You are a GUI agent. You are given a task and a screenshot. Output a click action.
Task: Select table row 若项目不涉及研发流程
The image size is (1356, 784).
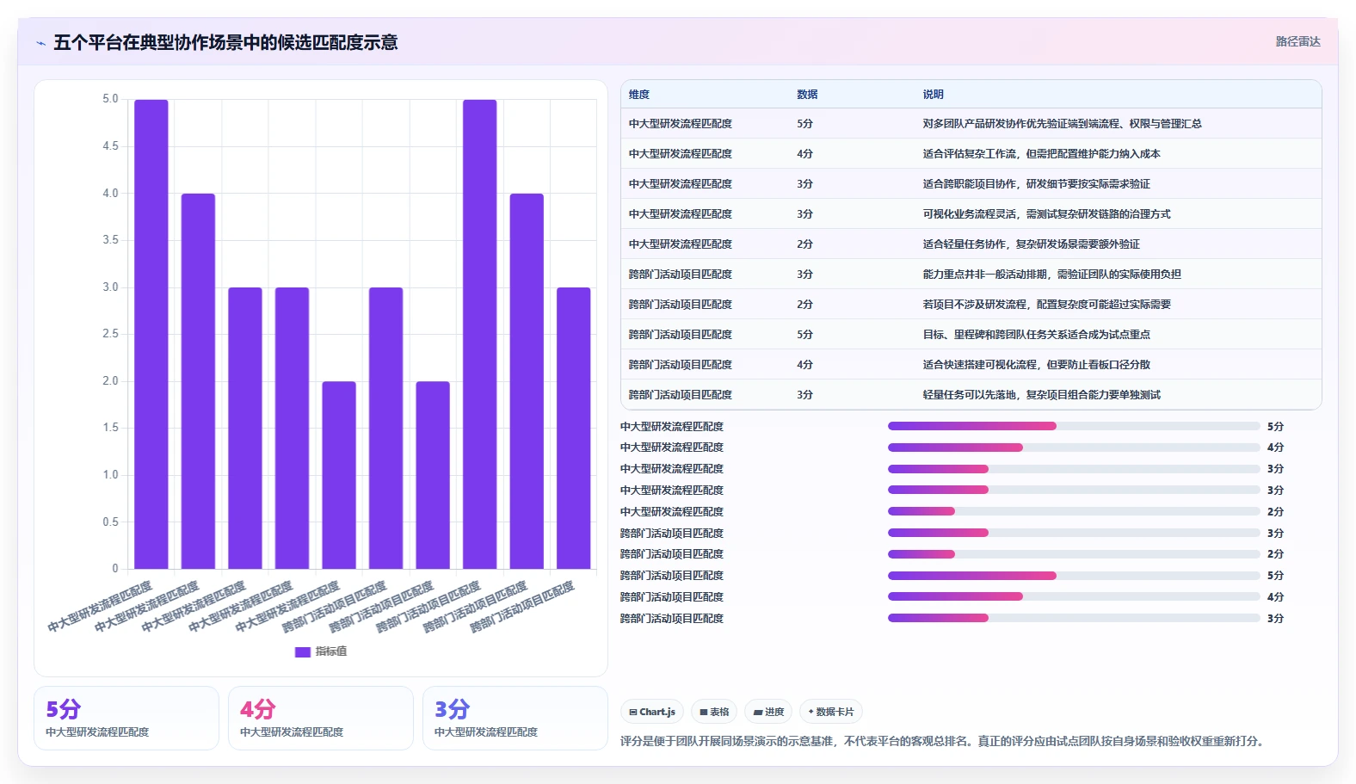point(971,305)
